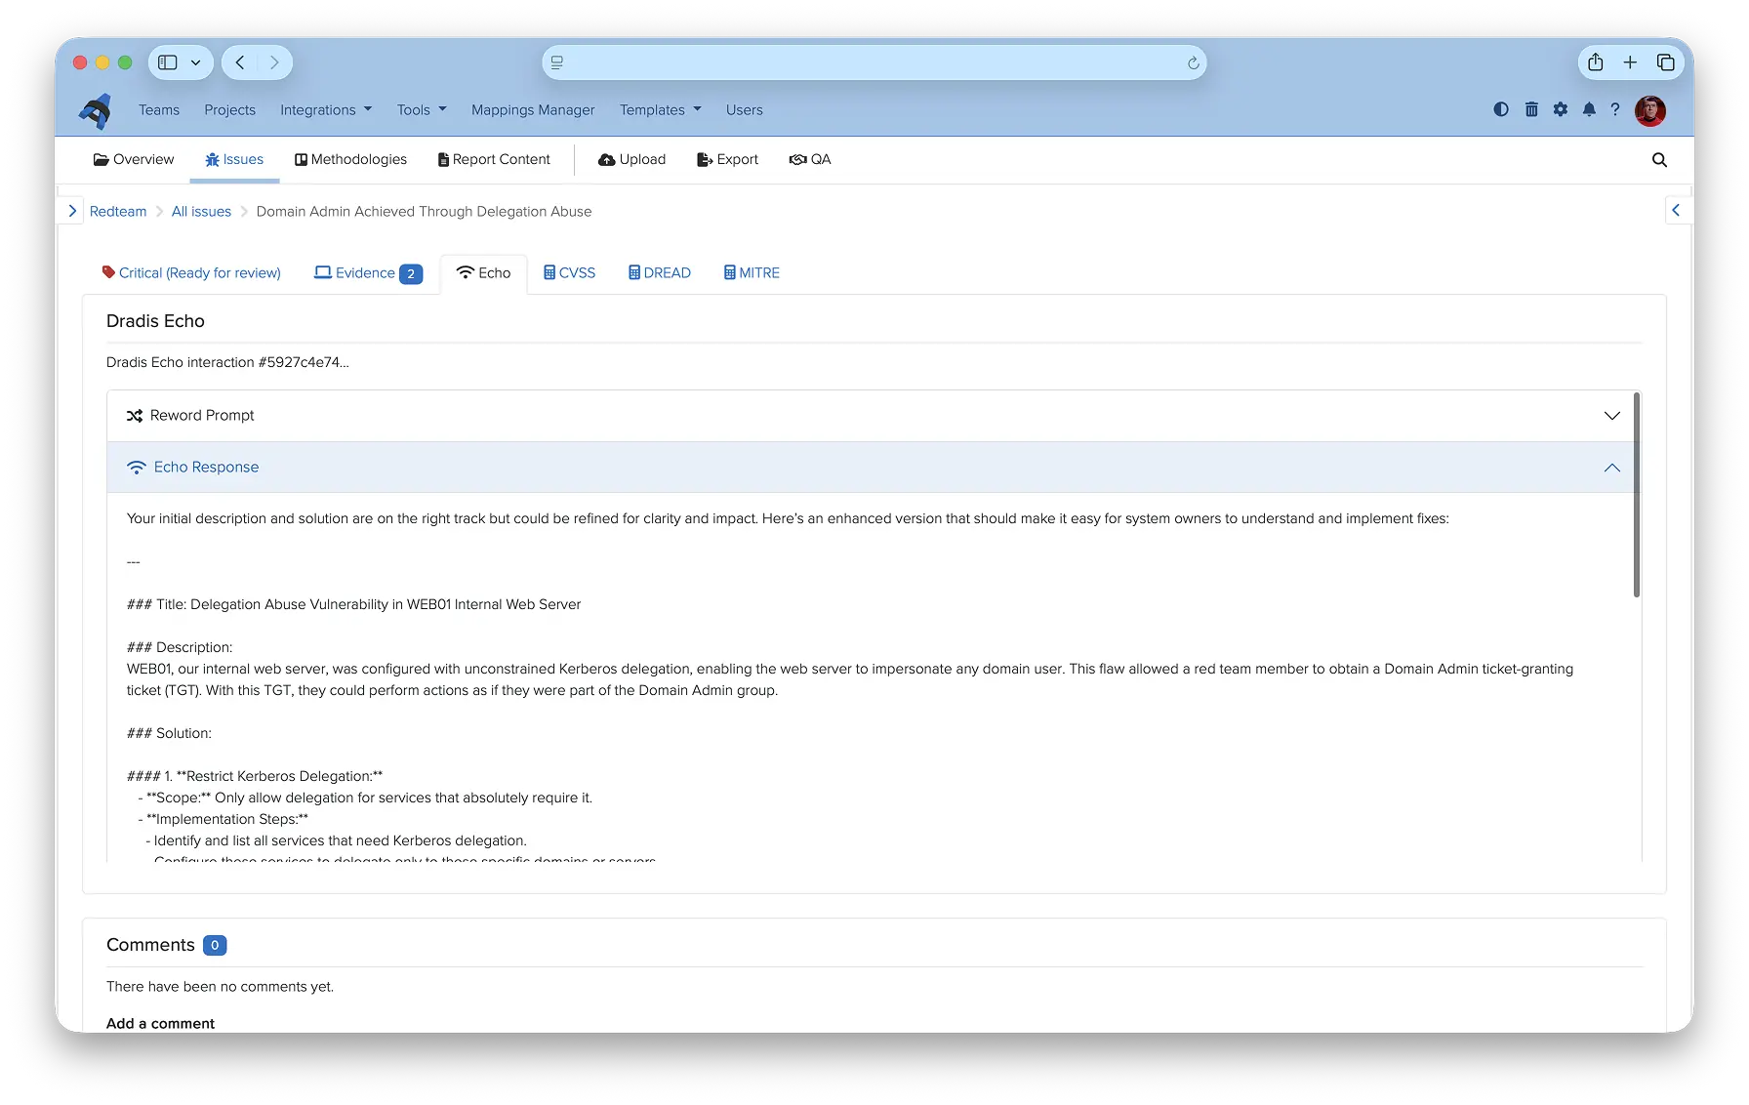This screenshot has width=1749, height=1105.
Task: Open the settings gear icon
Action: [x=1561, y=109]
